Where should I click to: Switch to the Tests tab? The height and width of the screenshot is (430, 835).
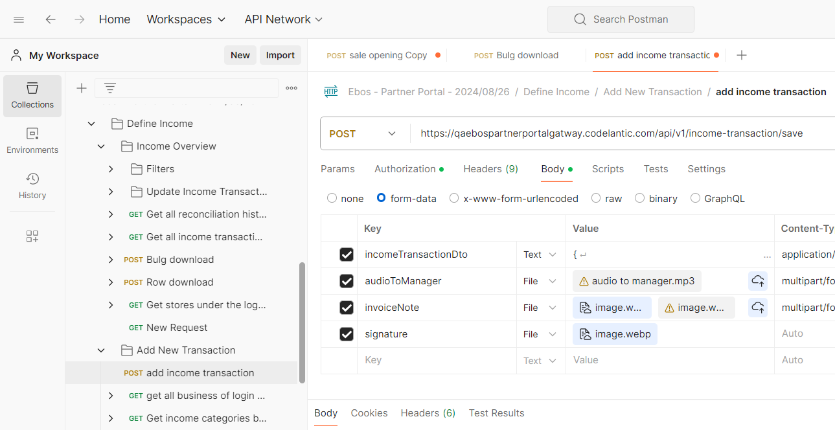(656, 169)
